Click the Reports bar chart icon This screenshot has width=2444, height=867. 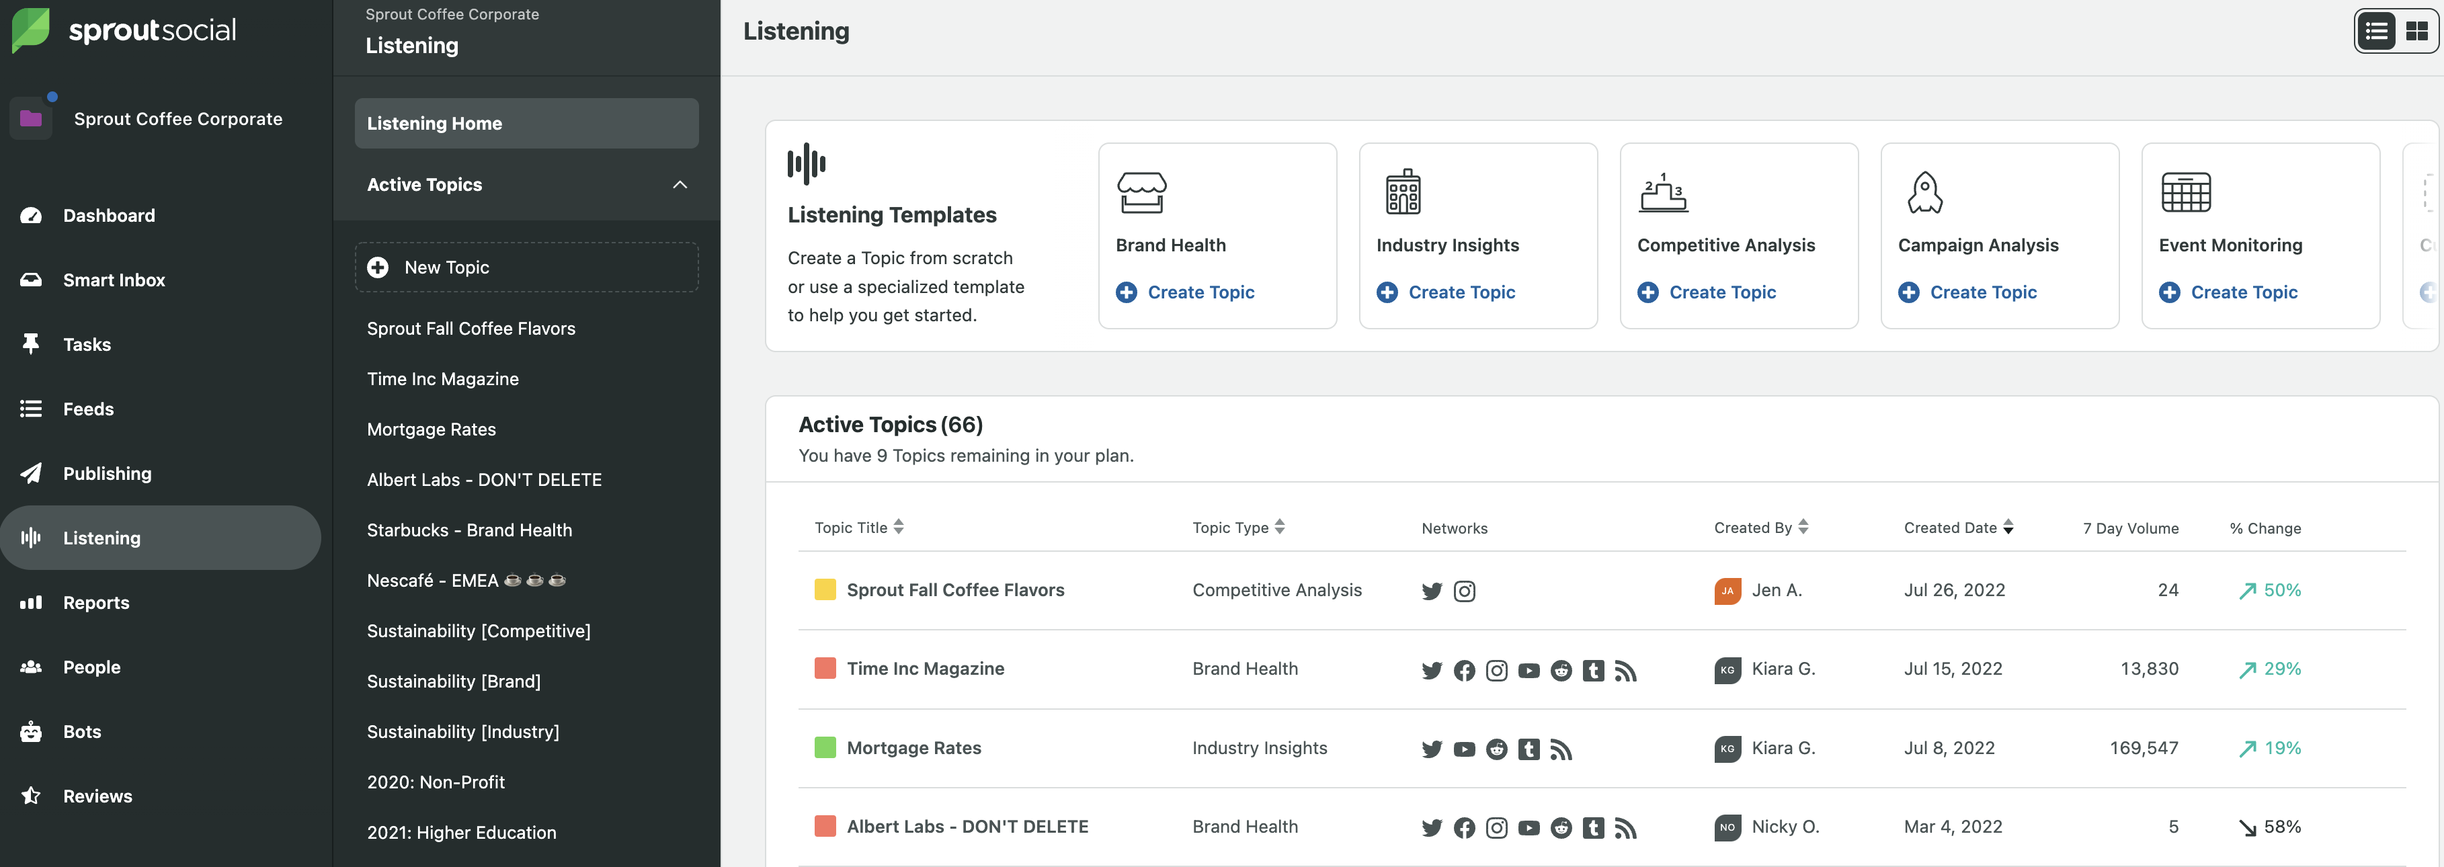pyautogui.click(x=32, y=602)
